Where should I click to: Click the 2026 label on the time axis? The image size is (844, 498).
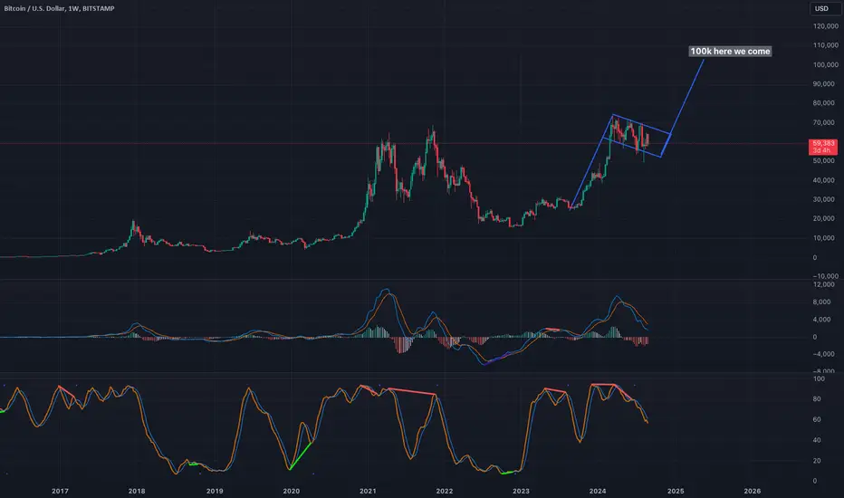(x=753, y=491)
